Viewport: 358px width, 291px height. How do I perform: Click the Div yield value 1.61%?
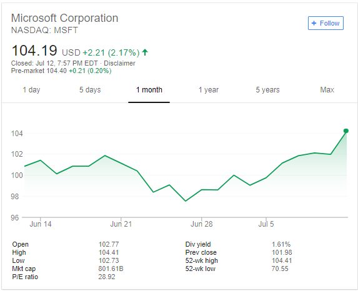tap(281, 244)
